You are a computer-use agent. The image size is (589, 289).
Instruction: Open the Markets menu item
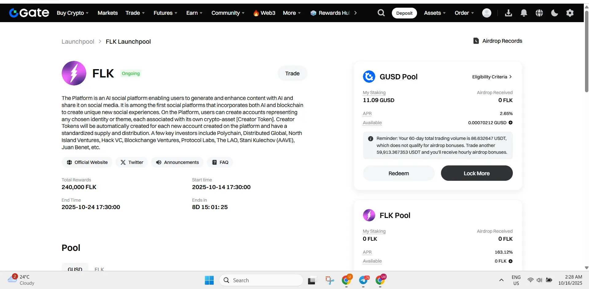coord(107,13)
